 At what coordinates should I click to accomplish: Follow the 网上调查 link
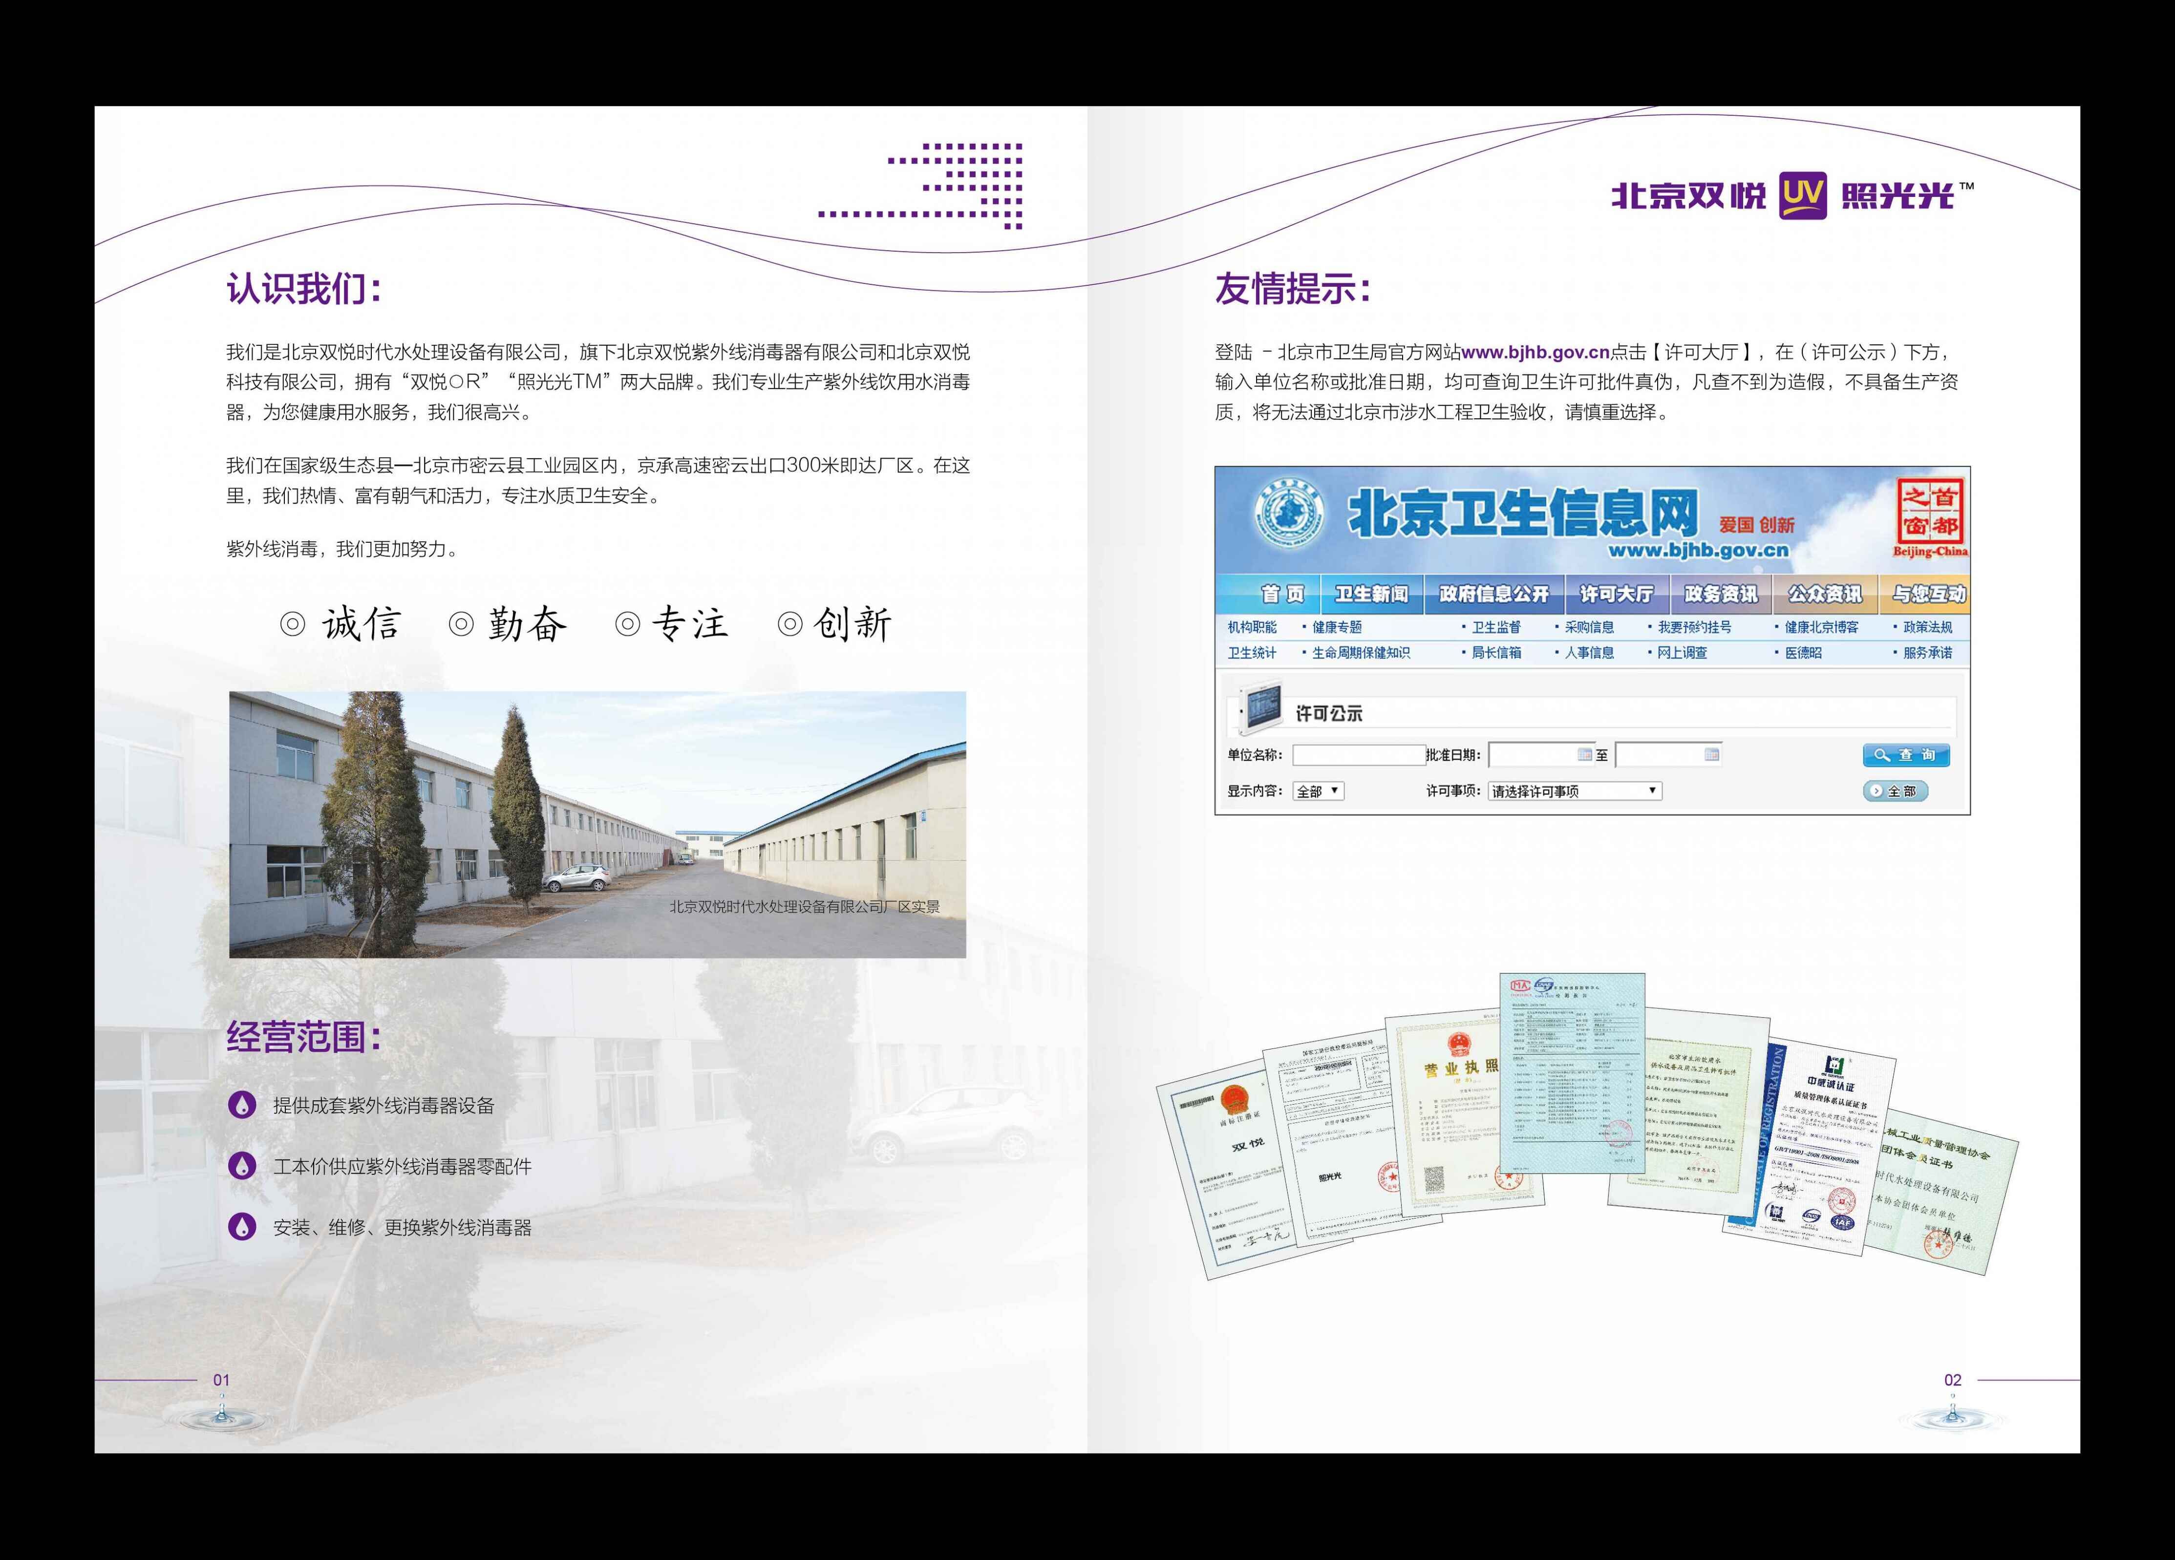pos(1682,653)
